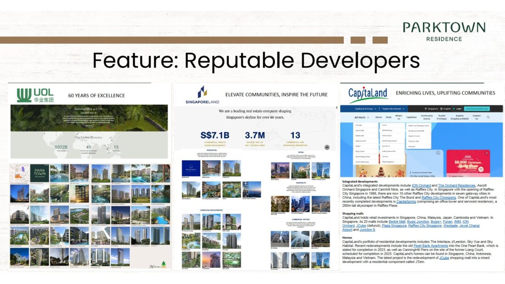Click "ELEVATE COMMUNITIES, INSPIRE THE FUTURE" tagline
Image resolution: width=505 pixels, height=284 pixels.
276,95
